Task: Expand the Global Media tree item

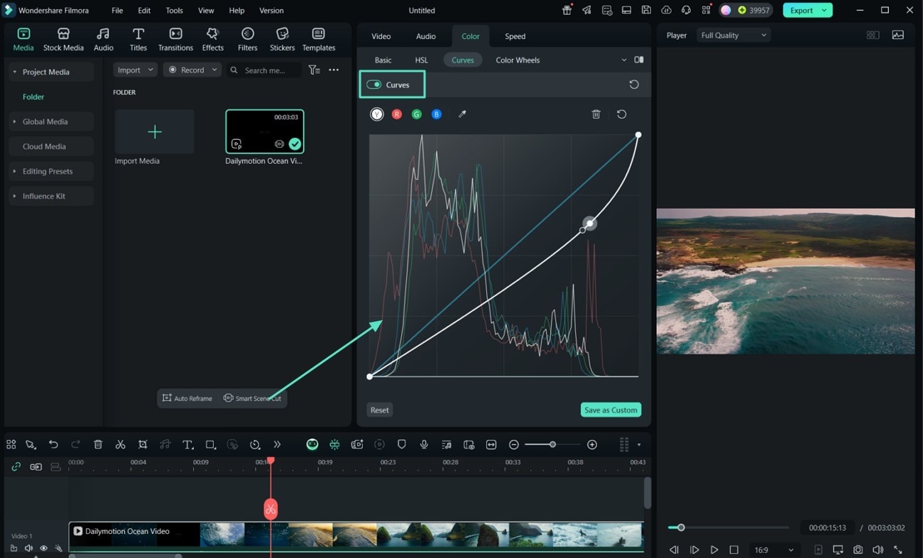Action: click(x=14, y=121)
